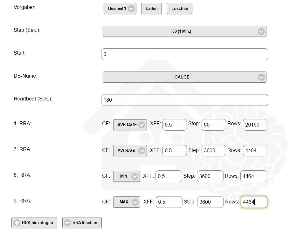Click the plus icon on RRA hinzufügen
Viewport: 303px width, 233px height.
click(17, 223)
